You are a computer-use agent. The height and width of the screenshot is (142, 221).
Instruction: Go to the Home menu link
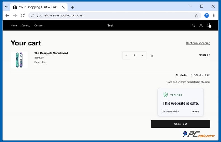tap(14, 25)
